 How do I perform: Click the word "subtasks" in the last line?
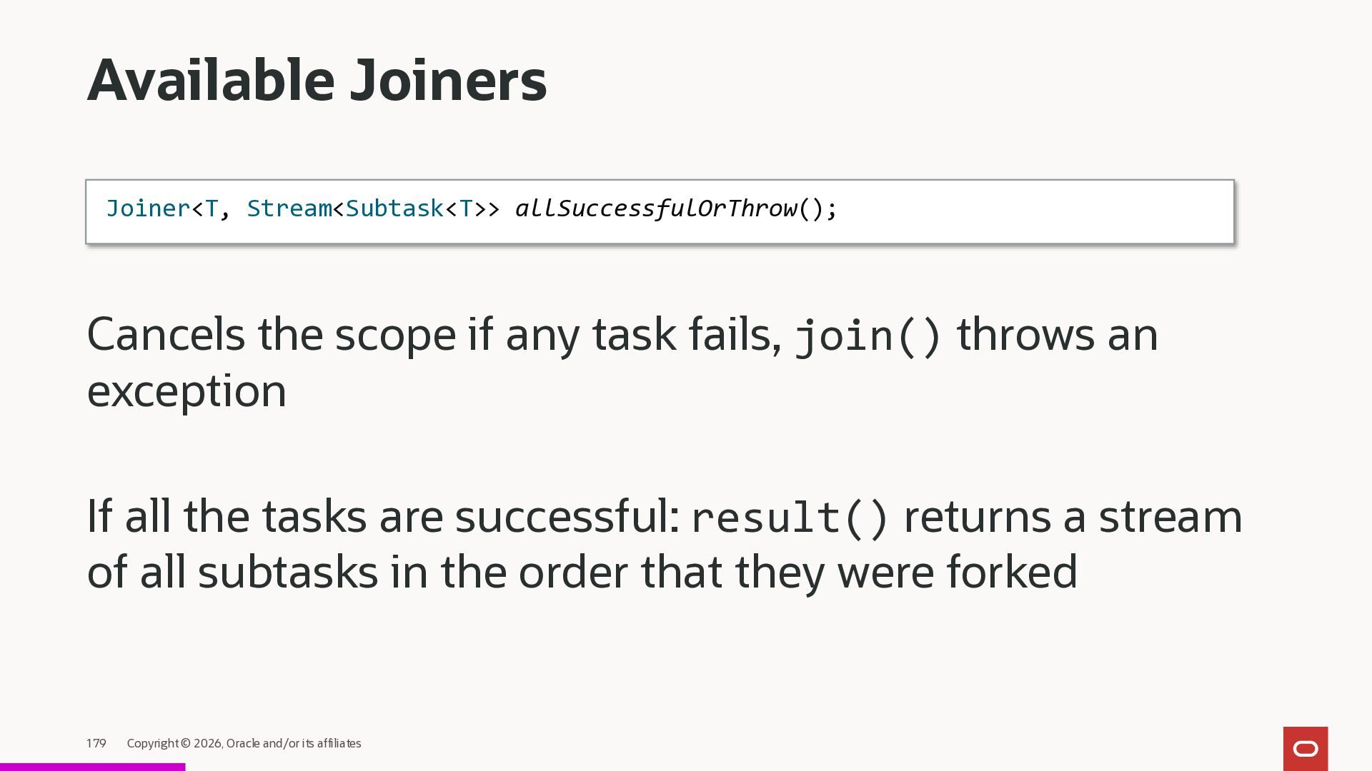pos(287,572)
